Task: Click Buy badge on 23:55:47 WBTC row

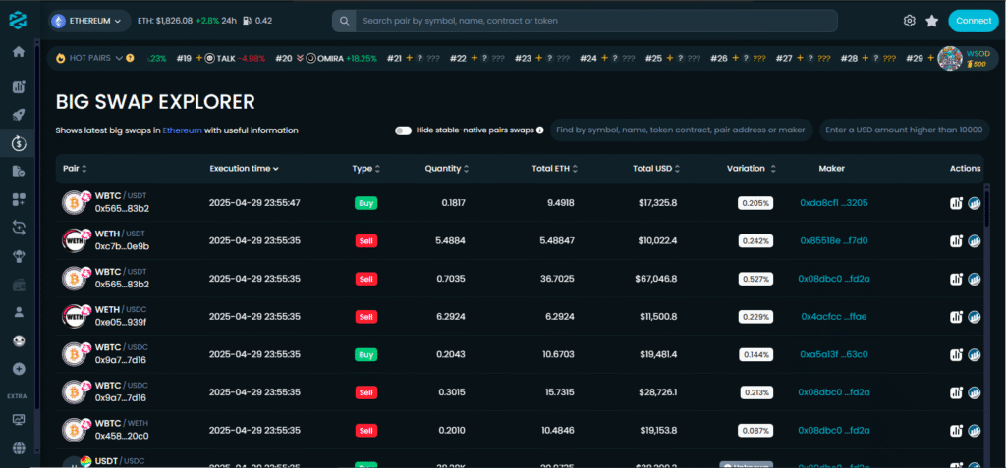Action: [365, 203]
